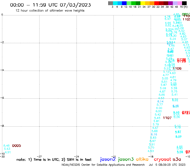The height and width of the screenshot is (167, 190).
Task: Click the '1107' pass time label
Action: [167, 118]
